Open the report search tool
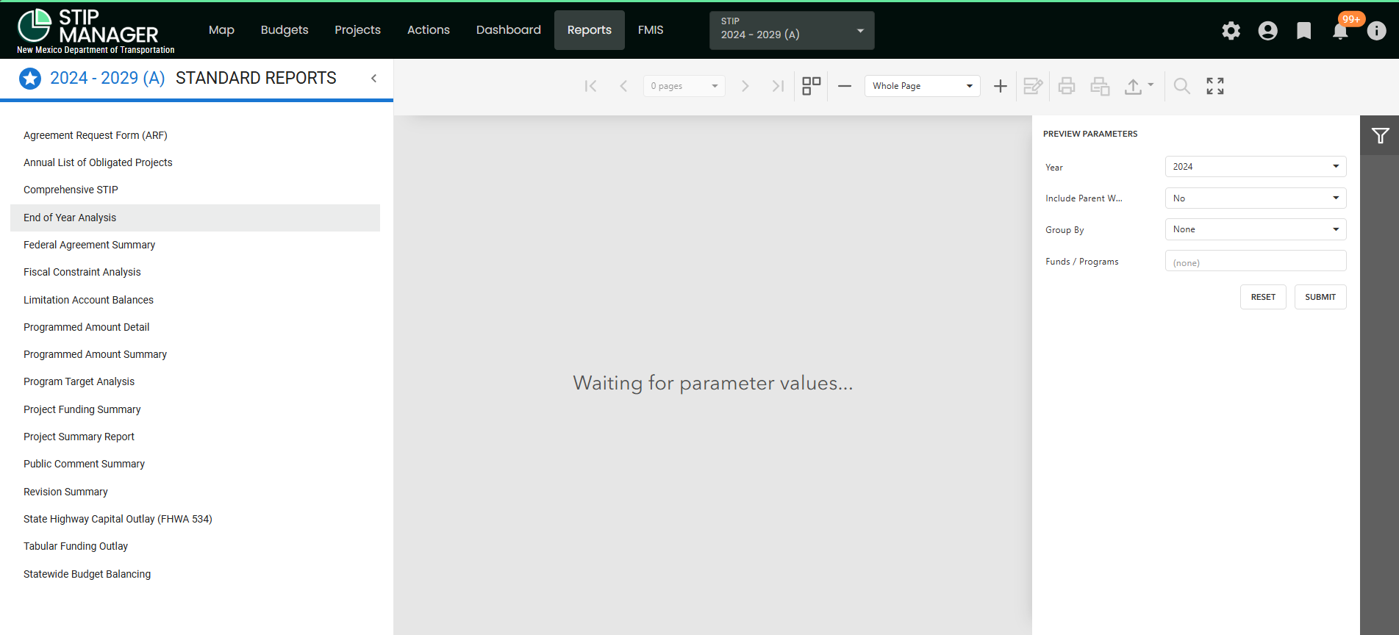Viewport: 1399px width, 635px height. (x=1182, y=86)
